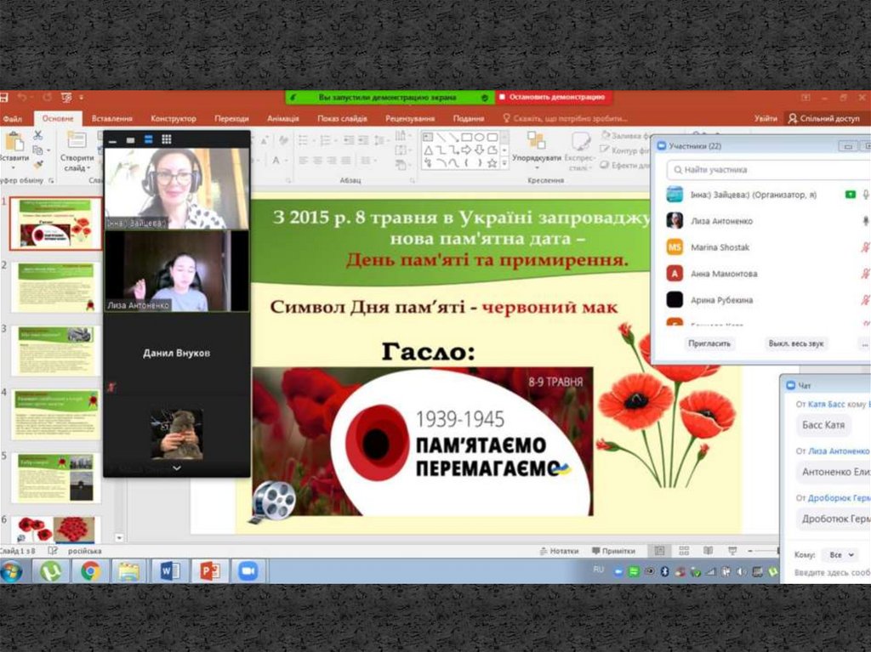Select slide 3 thumbnail in slide panel

coord(55,351)
